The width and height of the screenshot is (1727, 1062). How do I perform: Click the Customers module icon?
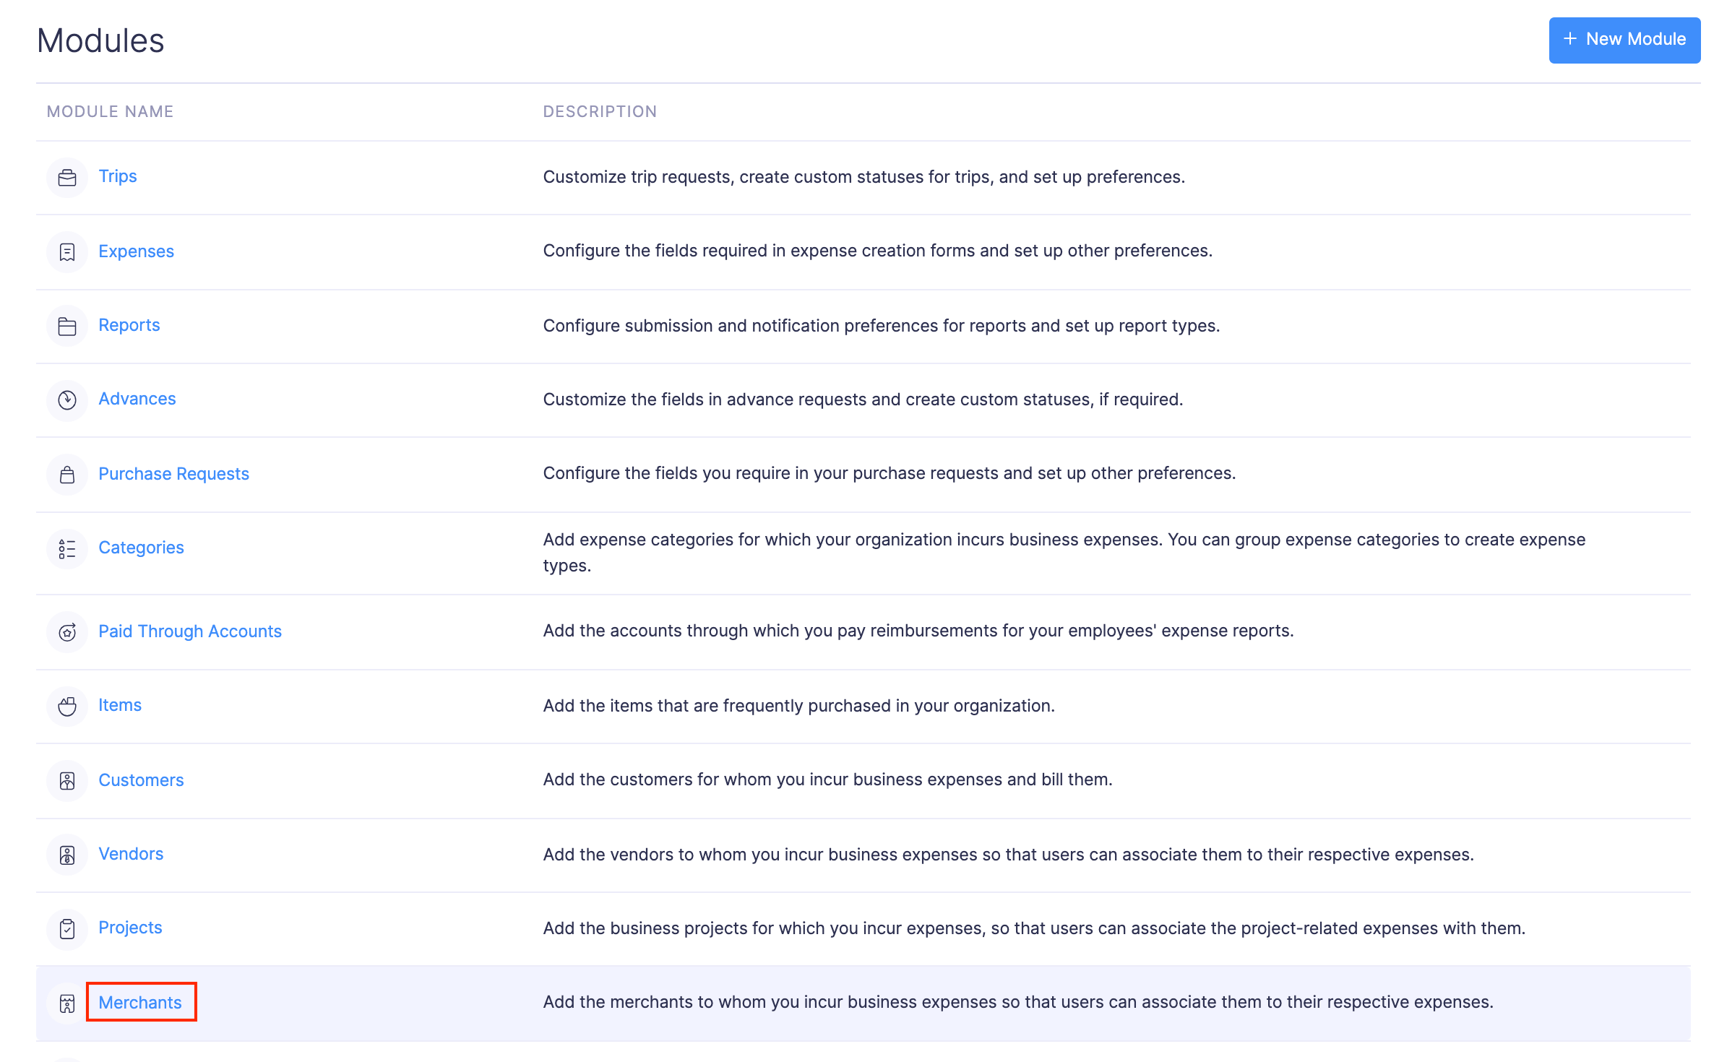coord(67,781)
